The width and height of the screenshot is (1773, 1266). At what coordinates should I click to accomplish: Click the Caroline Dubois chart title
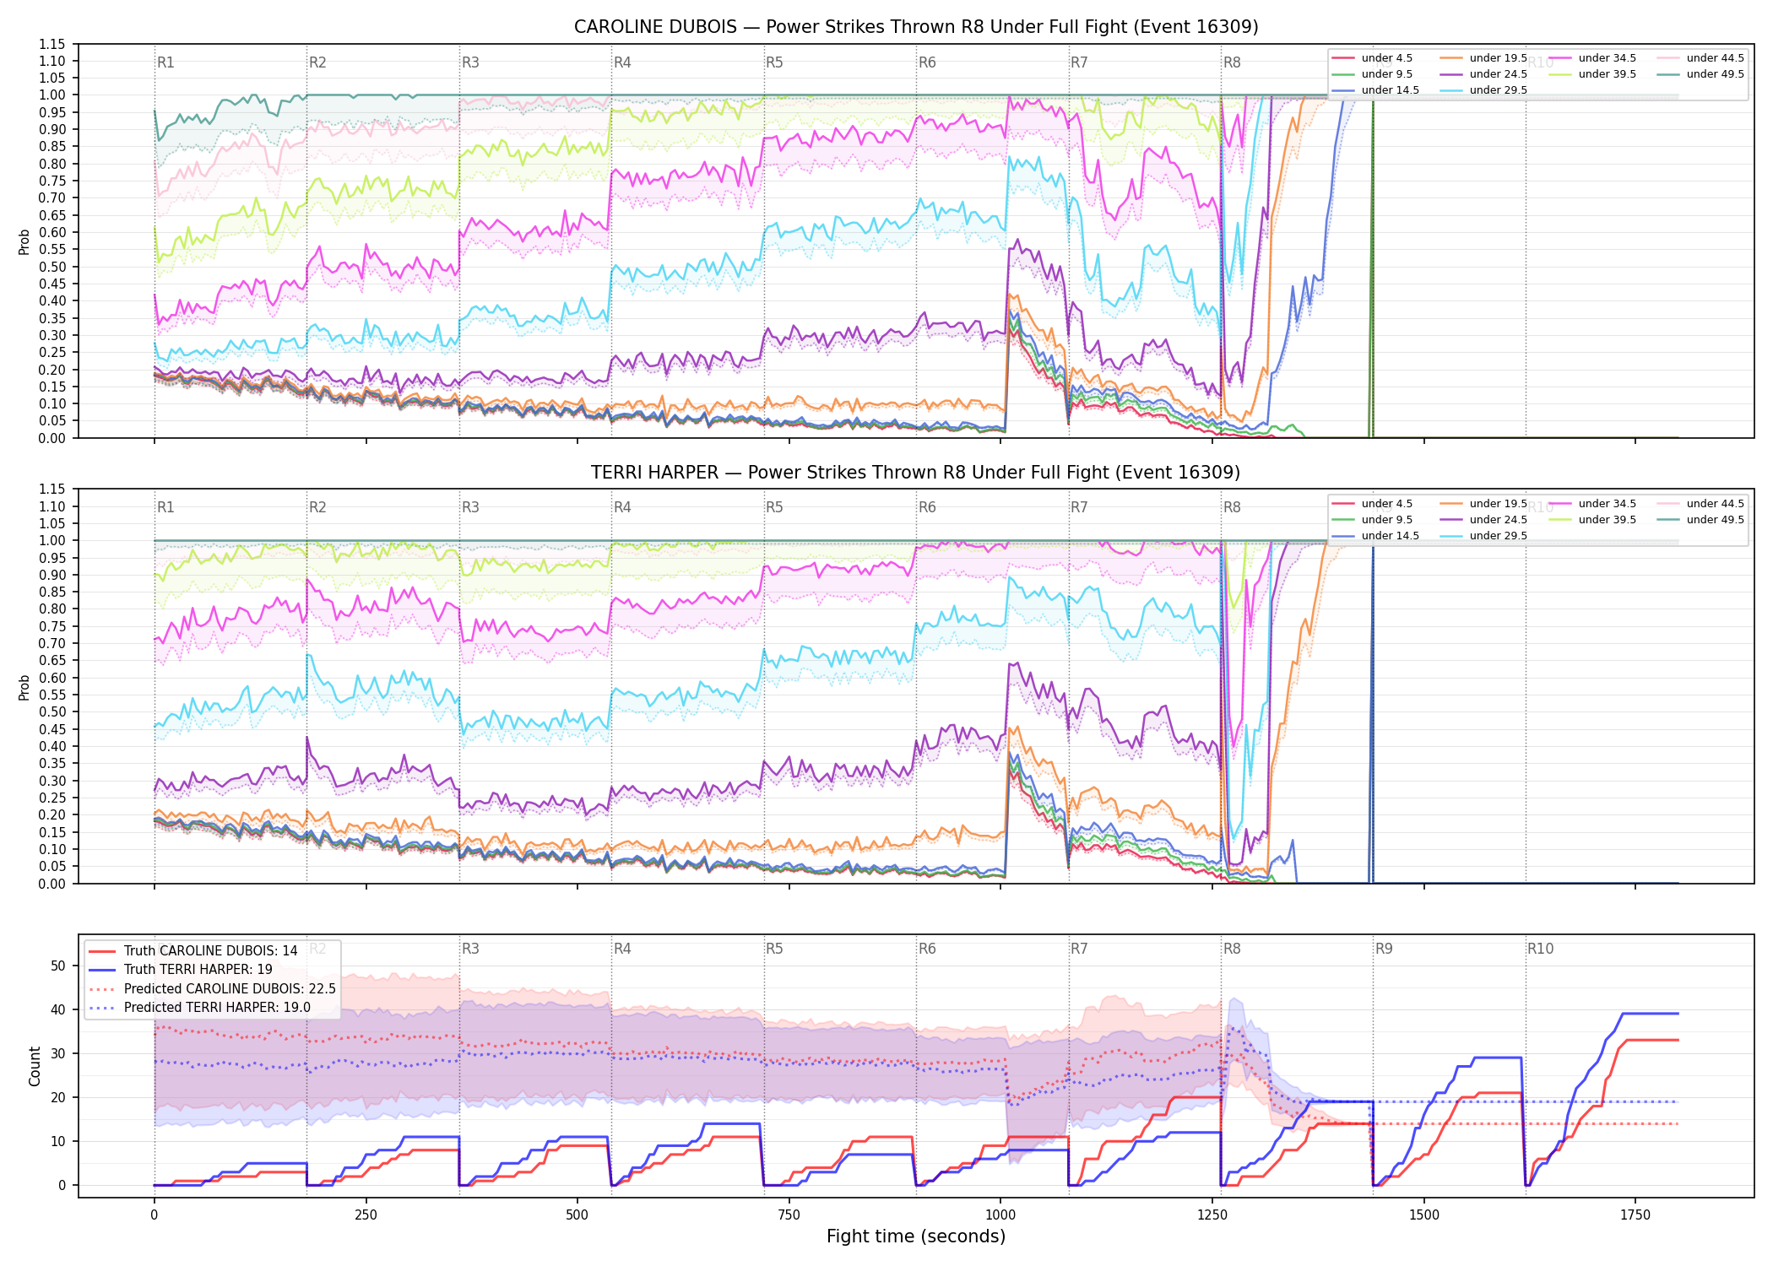pos(916,27)
